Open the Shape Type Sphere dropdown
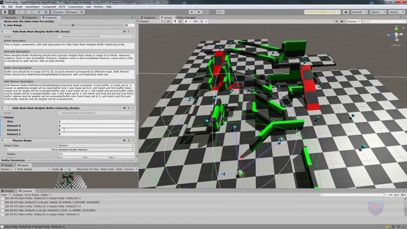The height and width of the screenshot is (229, 407). click(96, 146)
